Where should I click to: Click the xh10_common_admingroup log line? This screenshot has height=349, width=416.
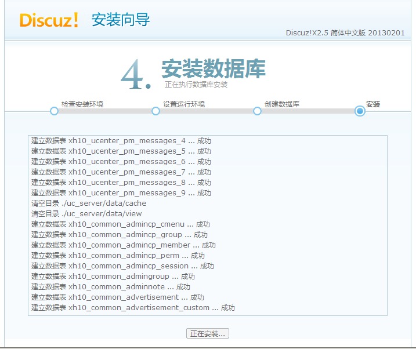[113, 277]
